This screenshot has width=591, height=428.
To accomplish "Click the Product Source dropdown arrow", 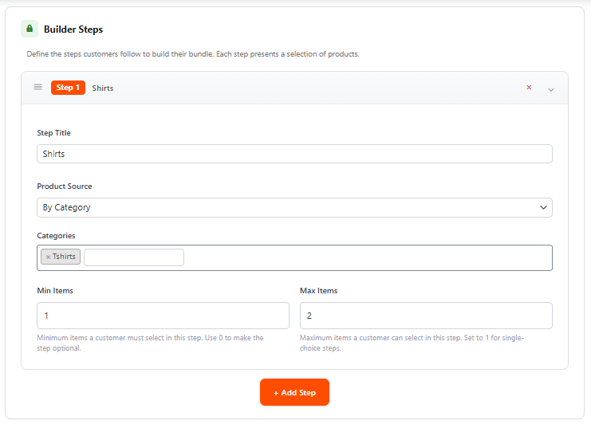I will (543, 207).
